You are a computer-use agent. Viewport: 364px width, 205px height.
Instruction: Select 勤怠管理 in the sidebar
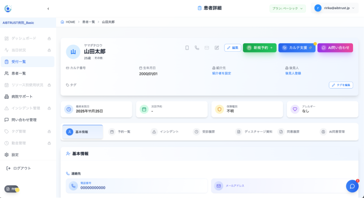point(28,143)
